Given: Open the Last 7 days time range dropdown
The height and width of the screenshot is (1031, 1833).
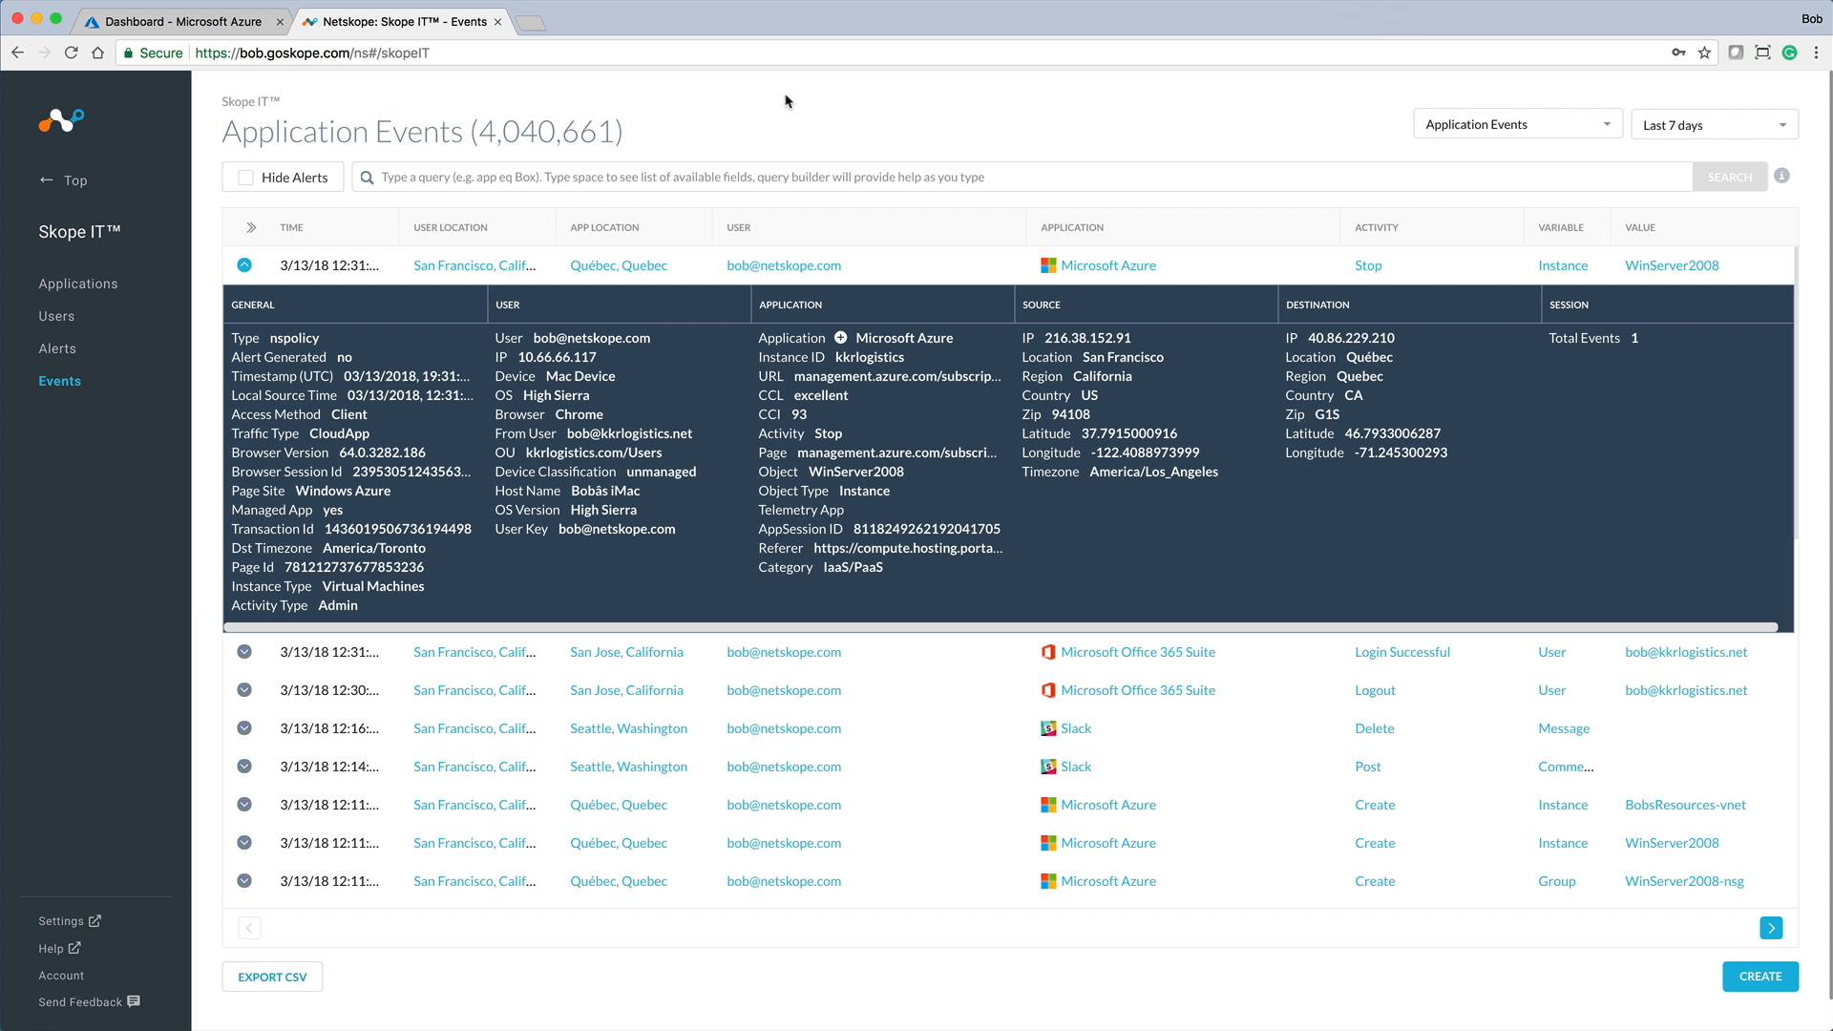Looking at the screenshot, I should [1714, 125].
